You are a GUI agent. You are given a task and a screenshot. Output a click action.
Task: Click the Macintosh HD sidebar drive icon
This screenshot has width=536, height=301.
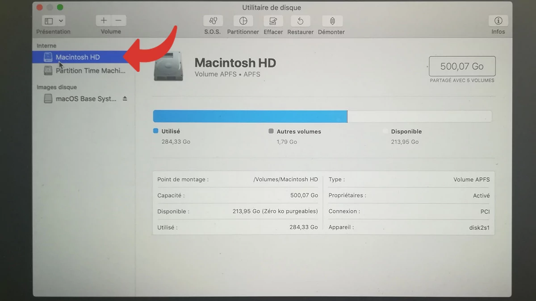[x=48, y=57]
